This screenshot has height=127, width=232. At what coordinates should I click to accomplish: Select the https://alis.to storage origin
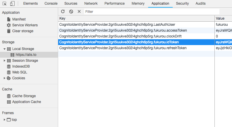pos(26,55)
